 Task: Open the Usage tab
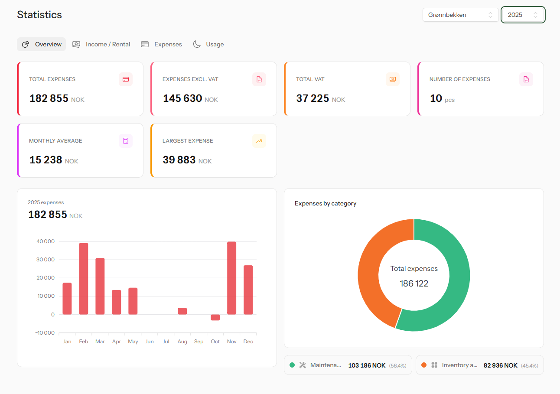coord(208,44)
